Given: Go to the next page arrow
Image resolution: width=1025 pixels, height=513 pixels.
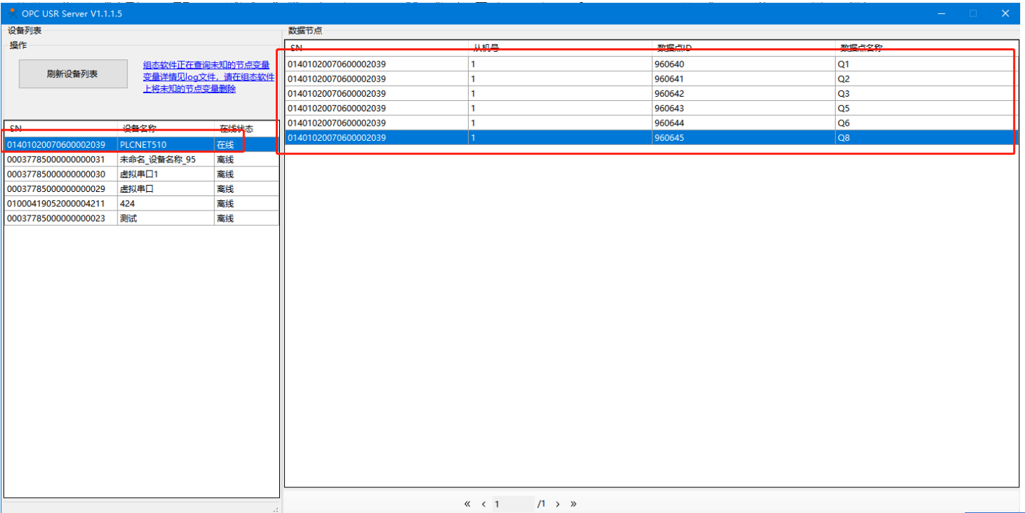Looking at the screenshot, I should click(x=558, y=504).
